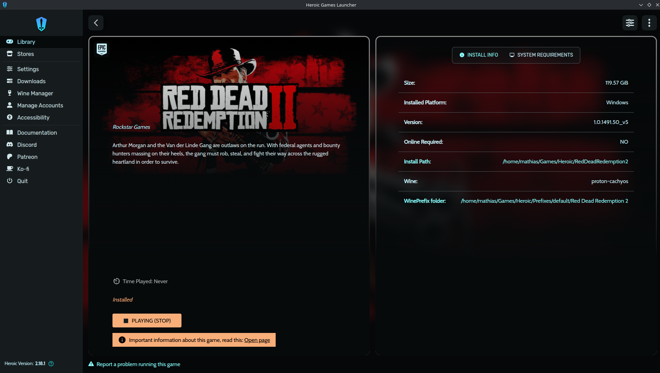
Task: Click the Settings sliders icon in sidebar
Action: pyautogui.click(x=10, y=69)
